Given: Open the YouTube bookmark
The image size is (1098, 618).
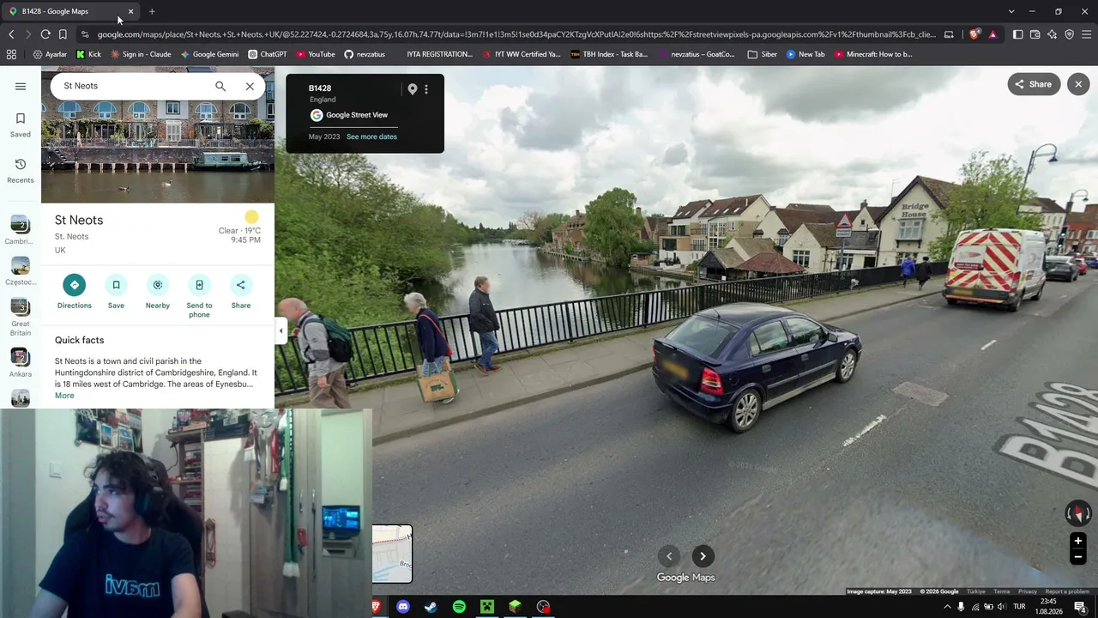Looking at the screenshot, I should click(x=316, y=54).
